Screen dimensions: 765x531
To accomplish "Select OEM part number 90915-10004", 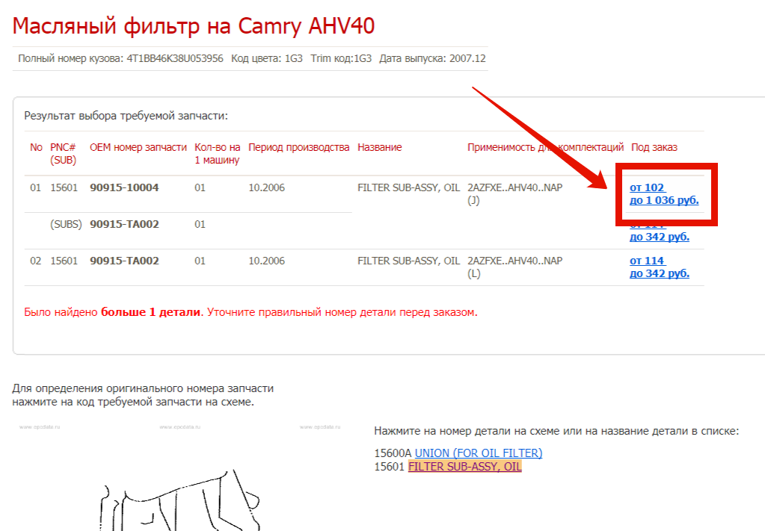I will (124, 187).
